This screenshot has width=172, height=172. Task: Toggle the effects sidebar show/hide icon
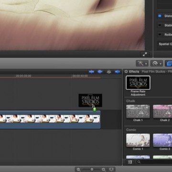[x=130, y=162]
